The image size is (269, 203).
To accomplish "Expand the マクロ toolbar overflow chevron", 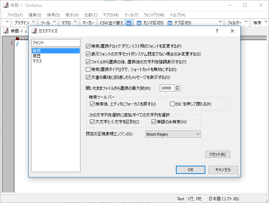I will tap(75, 22).
